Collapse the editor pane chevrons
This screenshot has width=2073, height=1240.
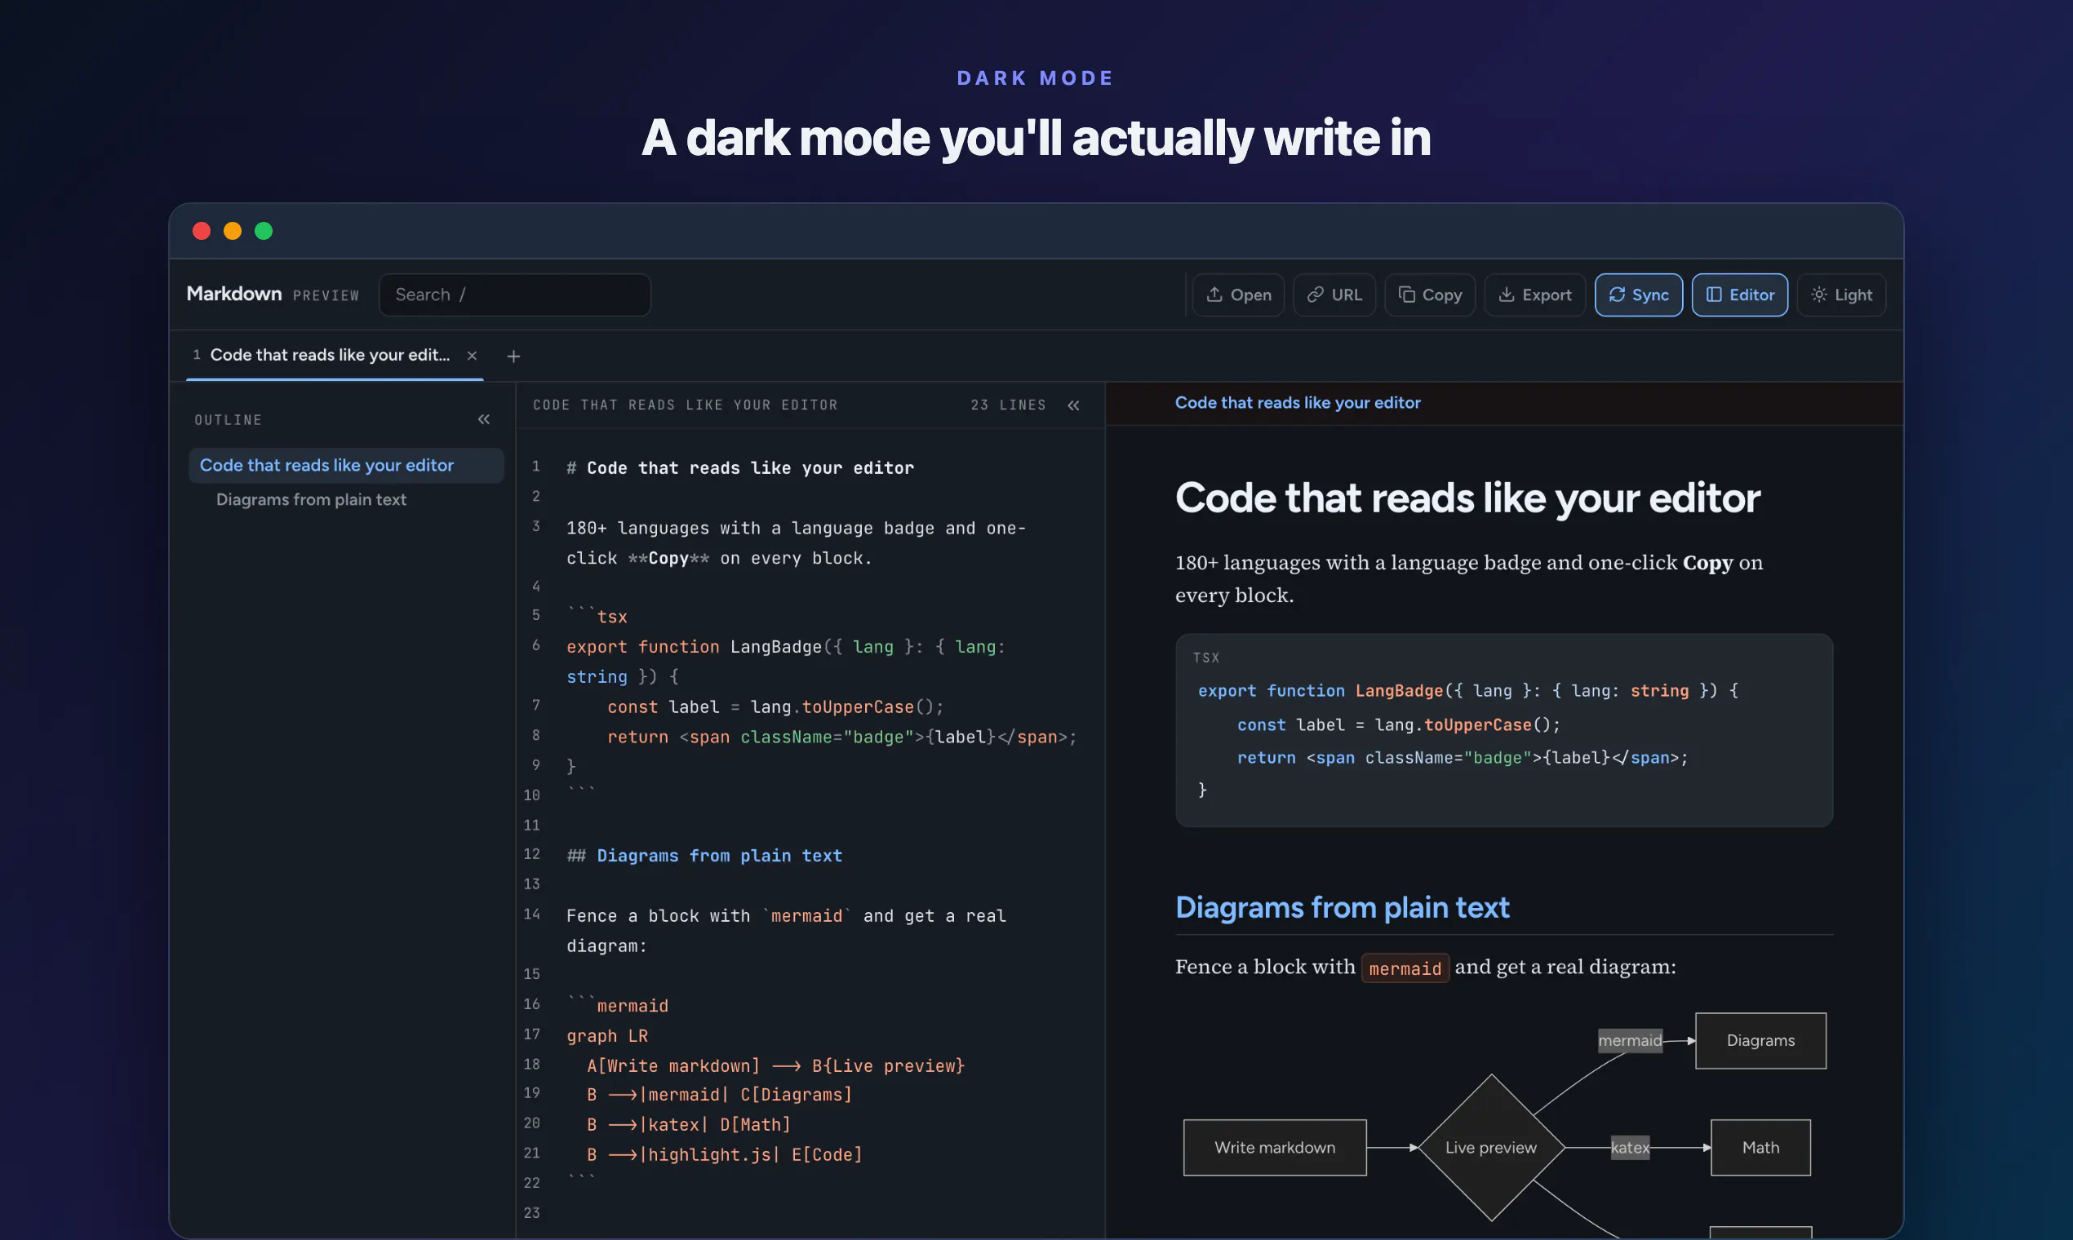[1073, 405]
